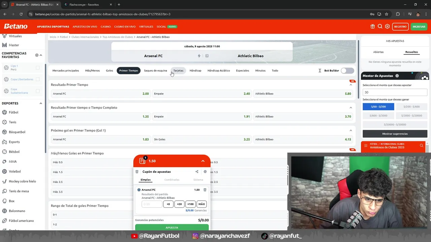Screen dimensions: 431x242
Task: Open Apuestas en Vivo in top menu
Action: 85,27
